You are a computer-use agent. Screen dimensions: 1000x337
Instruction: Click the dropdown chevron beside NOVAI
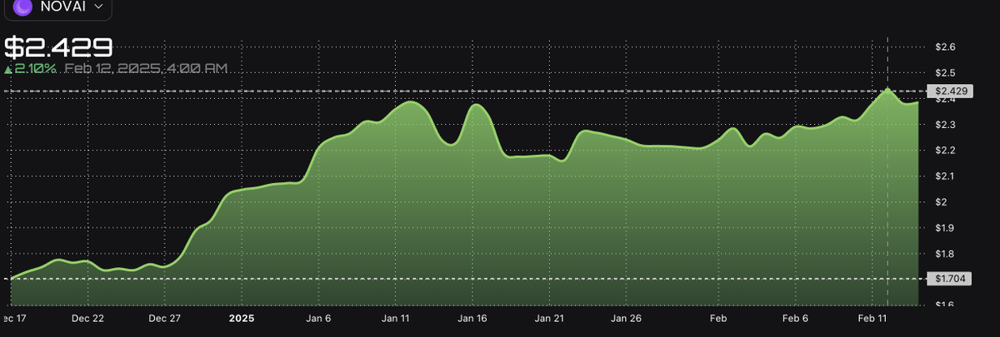[99, 7]
